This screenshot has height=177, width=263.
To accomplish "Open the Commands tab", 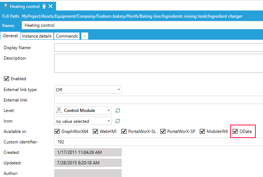I will click(67, 36).
